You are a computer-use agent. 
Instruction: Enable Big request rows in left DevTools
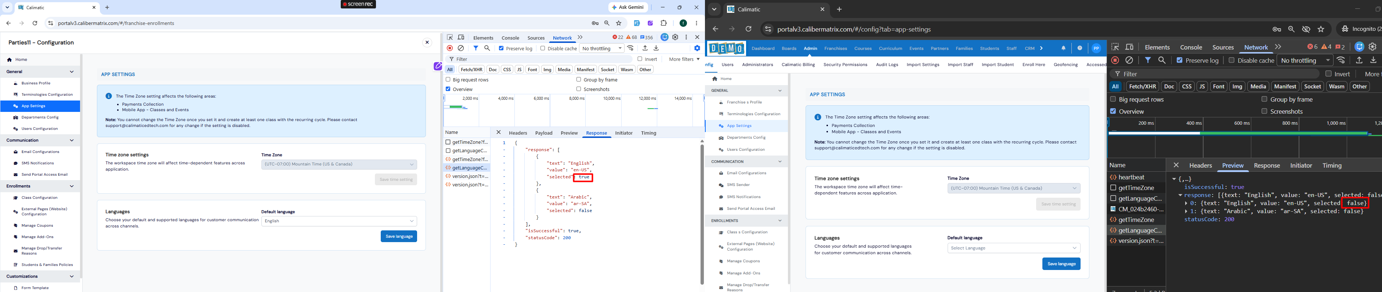[x=448, y=79]
